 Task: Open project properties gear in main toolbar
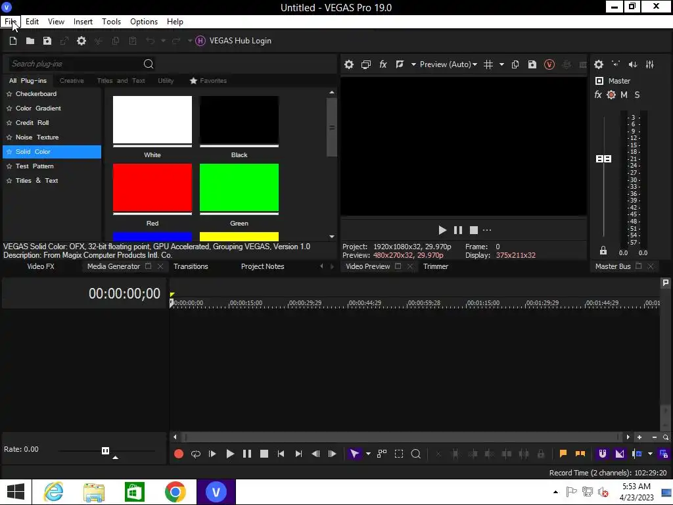pyautogui.click(x=81, y=41)
